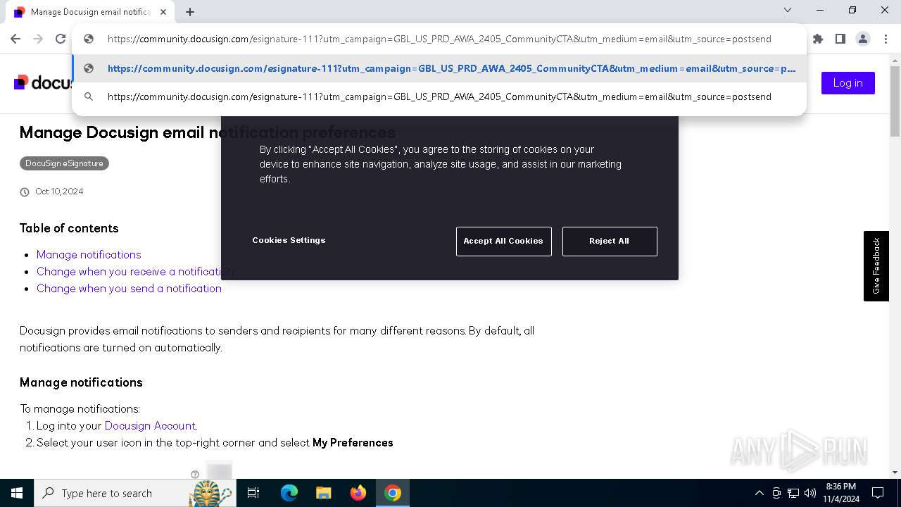Click the Chrome icon in the taskbar
The image size is (901, 507).
coord(393,493)
